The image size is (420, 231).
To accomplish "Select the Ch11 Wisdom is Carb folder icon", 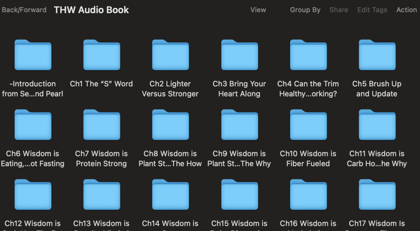I will [377, 125].
